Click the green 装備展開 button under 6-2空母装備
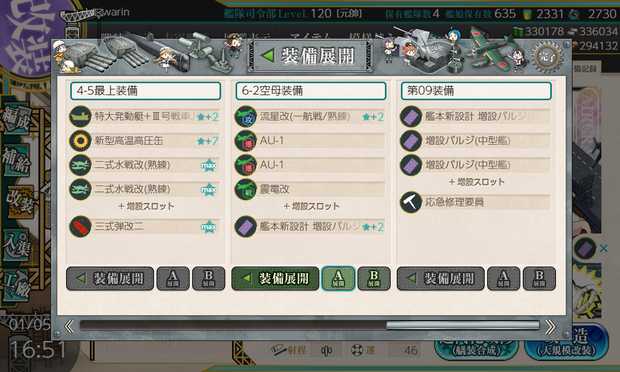 click(275, 278)
